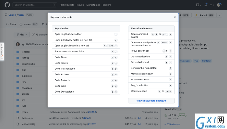
Task: Click file icon beside .babelrc.js
Action: click(18, 118)
